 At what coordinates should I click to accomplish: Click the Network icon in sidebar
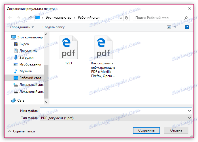pyautogui.click(x=14, y=101)
